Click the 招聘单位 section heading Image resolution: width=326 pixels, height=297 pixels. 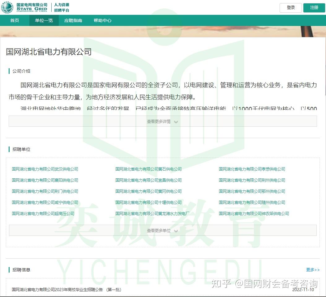click(21, 149)
